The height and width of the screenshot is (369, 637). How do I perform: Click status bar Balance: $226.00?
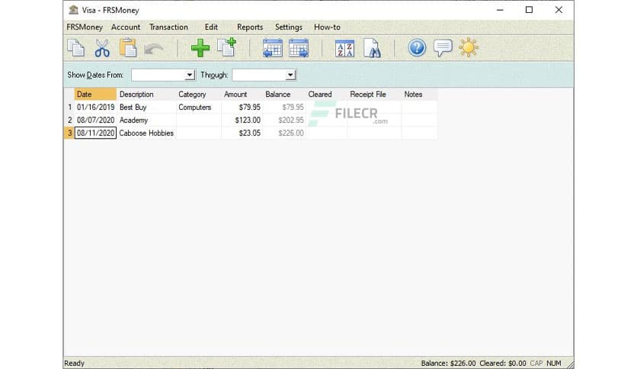[x=448, y=364]
